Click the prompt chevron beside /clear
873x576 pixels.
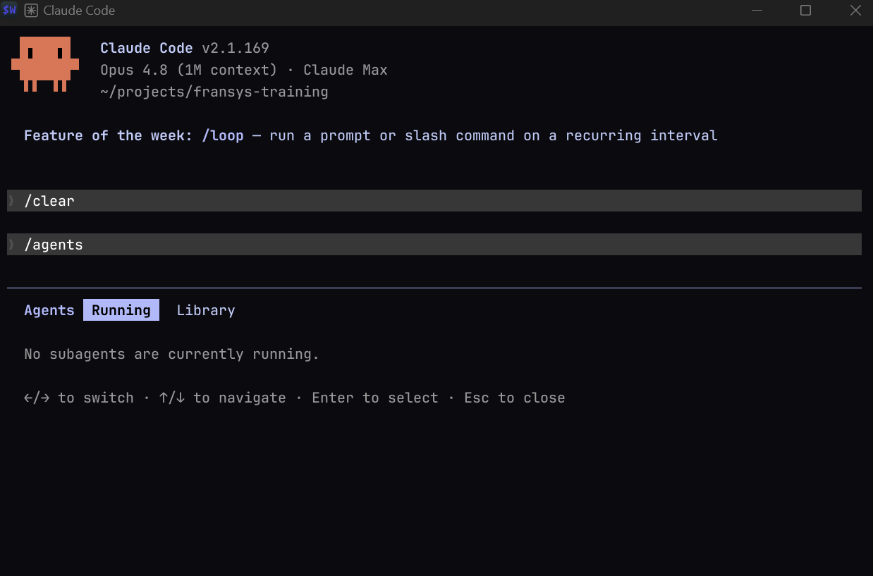12,200
